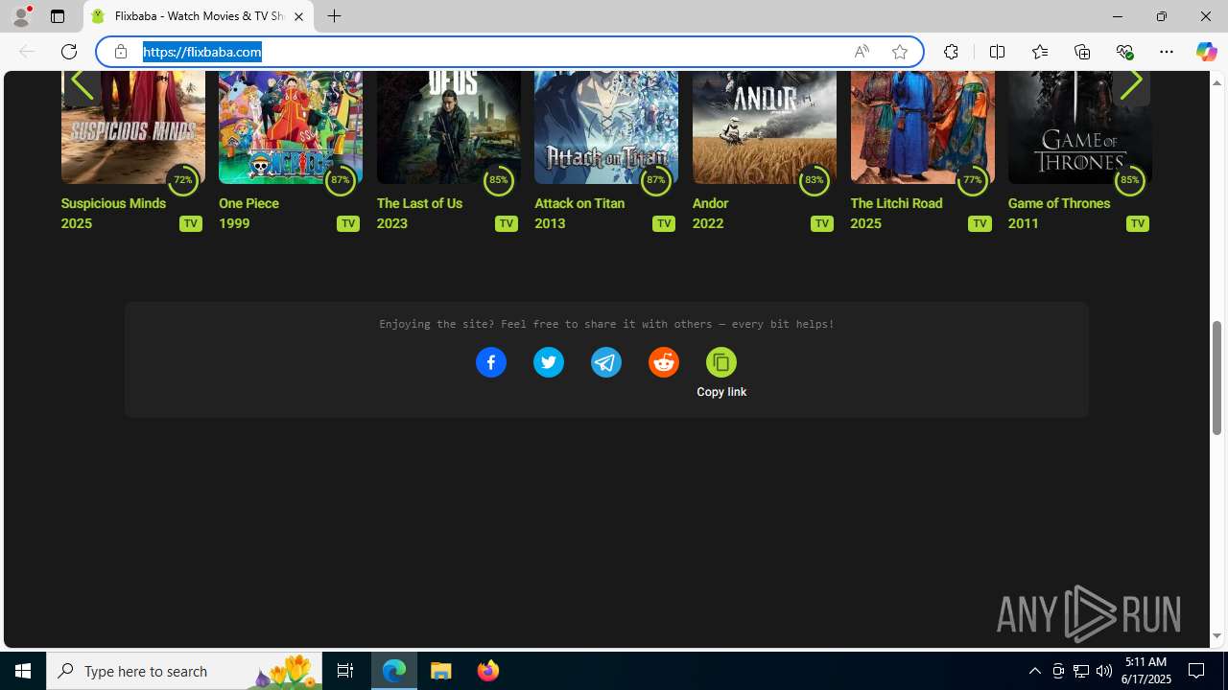Click the TV badge beside Game of Thrones
The image size is (1228, 690).
(1137, 223)
